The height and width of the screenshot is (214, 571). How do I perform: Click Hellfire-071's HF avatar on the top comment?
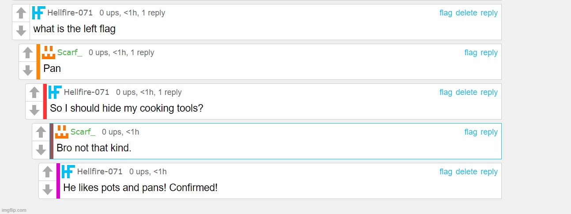tap(39, 13)
